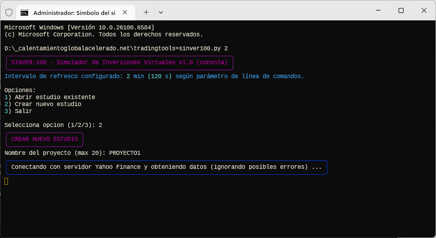This screenshot has width=436, height=238.
Task: Click the administrator shield icon in title bar
Action: pos(8,12)
